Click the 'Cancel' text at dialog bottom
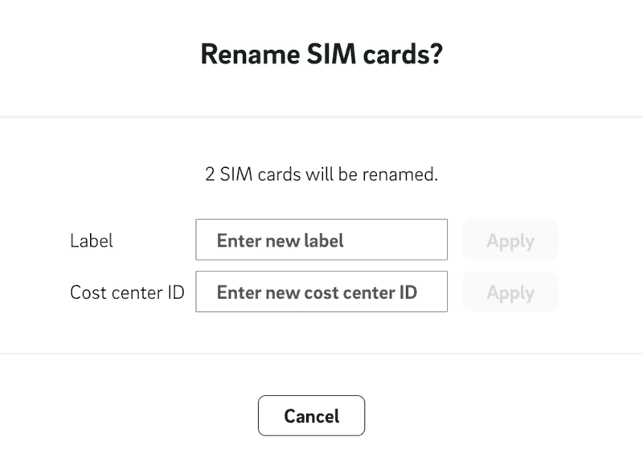The width and height of the screenshot is (643, 466). pyautogui.click(x=311, y=416)
